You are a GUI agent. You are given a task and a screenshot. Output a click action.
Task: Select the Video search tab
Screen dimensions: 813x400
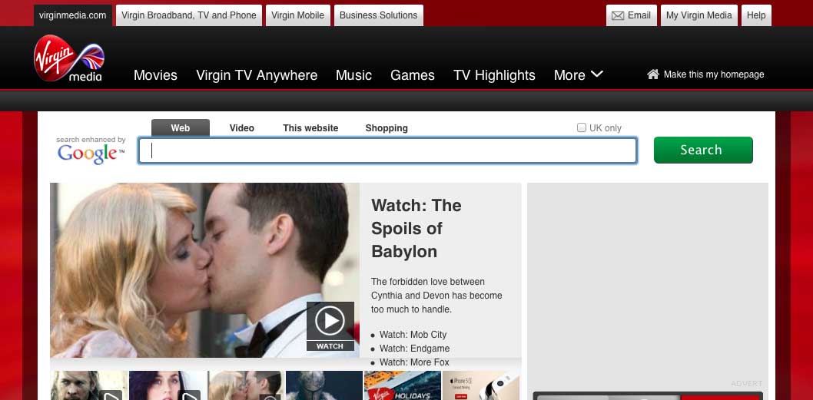pos(241,128)
